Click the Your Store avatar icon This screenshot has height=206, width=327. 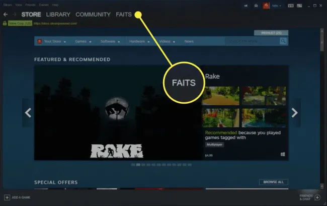[39, 41]
